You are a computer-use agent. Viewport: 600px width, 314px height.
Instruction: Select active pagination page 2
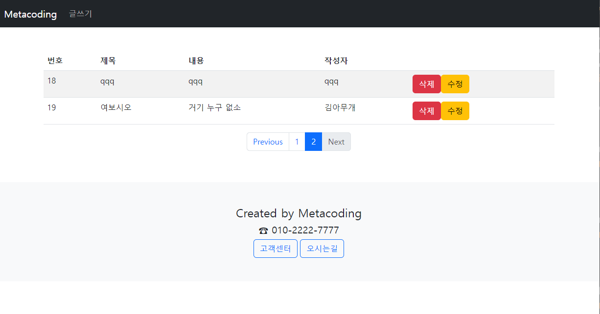click(313, 142)
